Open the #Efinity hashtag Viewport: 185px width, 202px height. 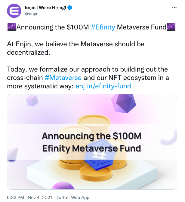click(103, 27)
